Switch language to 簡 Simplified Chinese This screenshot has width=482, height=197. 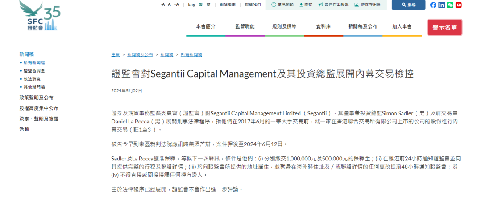(208, 4)
